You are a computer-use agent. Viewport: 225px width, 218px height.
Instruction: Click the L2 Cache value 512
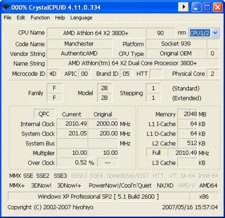click(187, 143)
